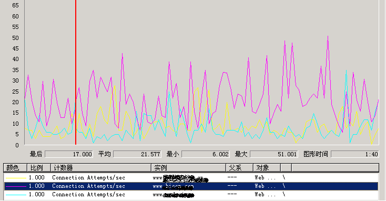Click the 图形时间 field showing 1:40
Viewport: 386px width, 201px height.
(355, 154)
